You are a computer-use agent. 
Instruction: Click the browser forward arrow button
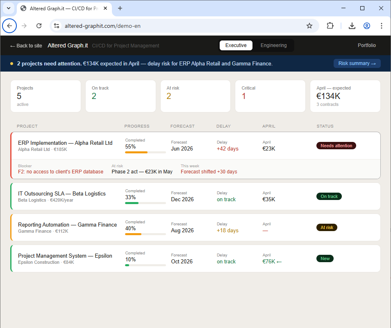(24, 26)
